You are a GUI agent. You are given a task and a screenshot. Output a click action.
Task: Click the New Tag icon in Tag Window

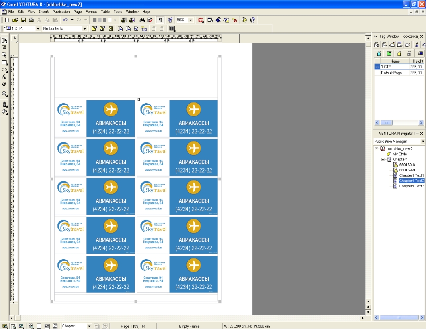point(377,45)
